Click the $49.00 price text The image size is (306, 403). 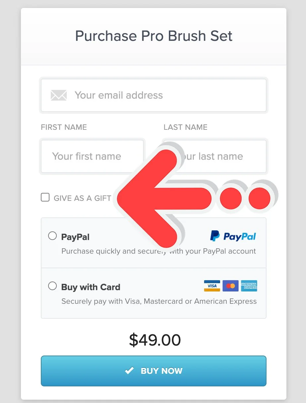(x=155, y=340)
